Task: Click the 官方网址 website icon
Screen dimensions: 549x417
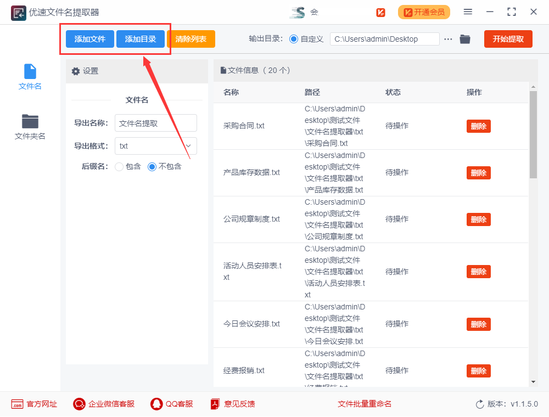Action: [17, 404]
